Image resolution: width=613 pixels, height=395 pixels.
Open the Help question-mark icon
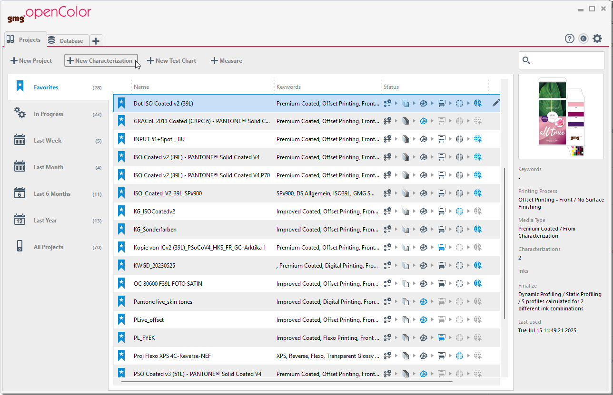569,39
